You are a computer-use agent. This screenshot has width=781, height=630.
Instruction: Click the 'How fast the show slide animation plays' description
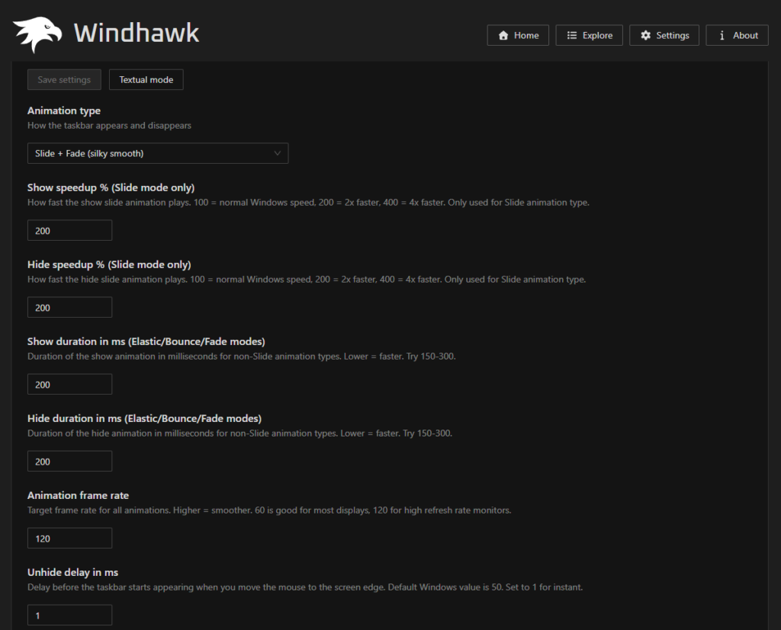pyautogui.click(x=308, y=203)
